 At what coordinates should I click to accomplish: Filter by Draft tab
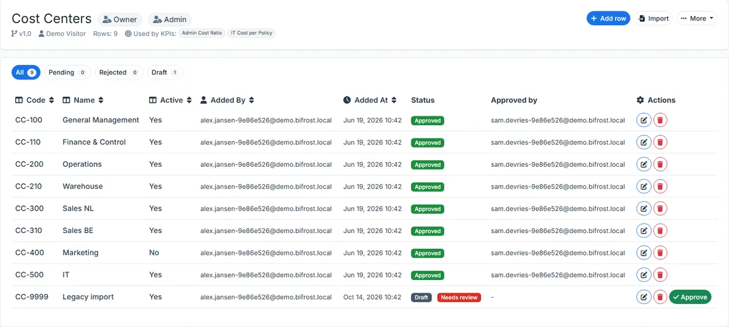165,72
